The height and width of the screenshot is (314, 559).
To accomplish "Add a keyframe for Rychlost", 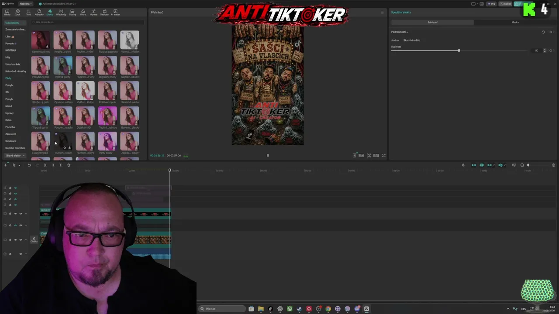I will click(551, 51).
